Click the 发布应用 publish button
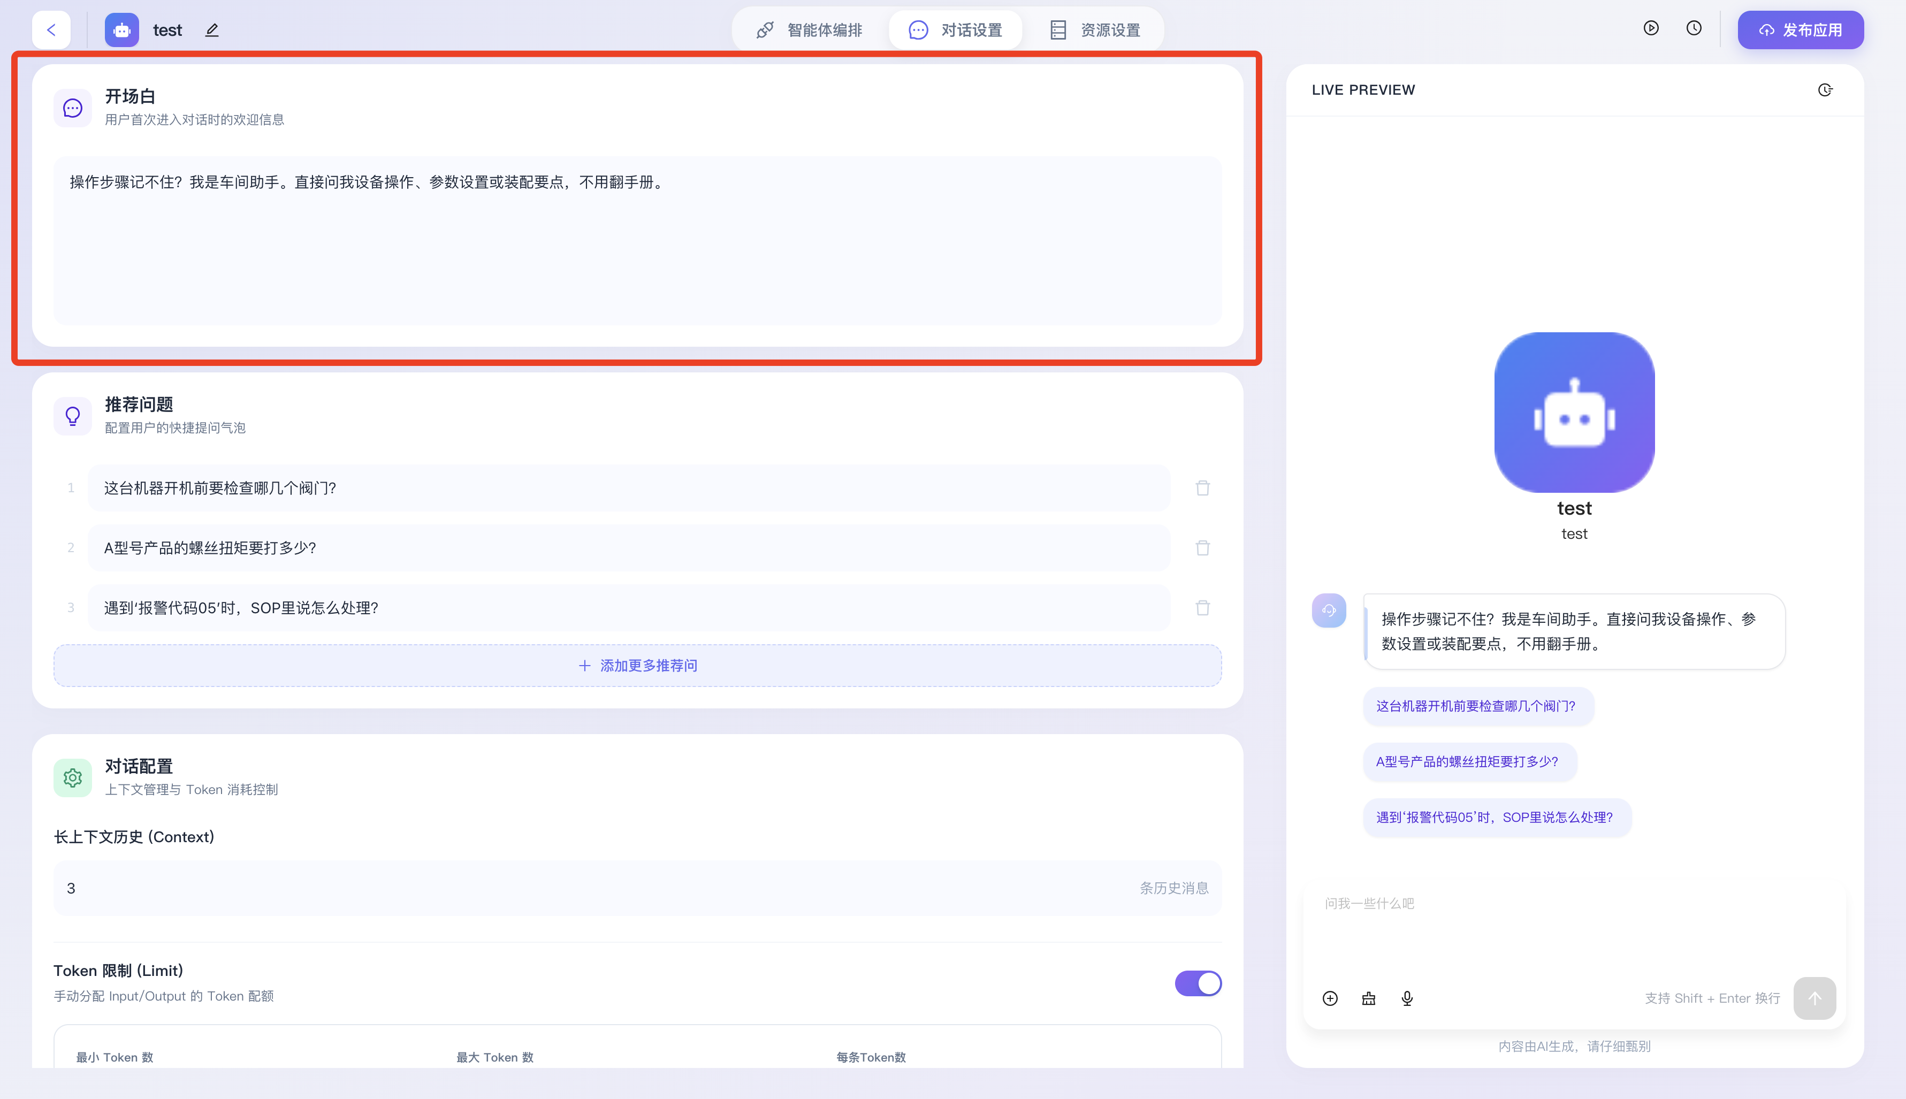Screen dimensions: 1906x1099 pos(1801,30)
